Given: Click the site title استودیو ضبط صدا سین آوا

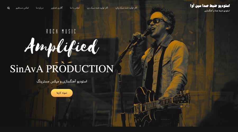Looking at the screenshot, I should click(x=210, y=6).
